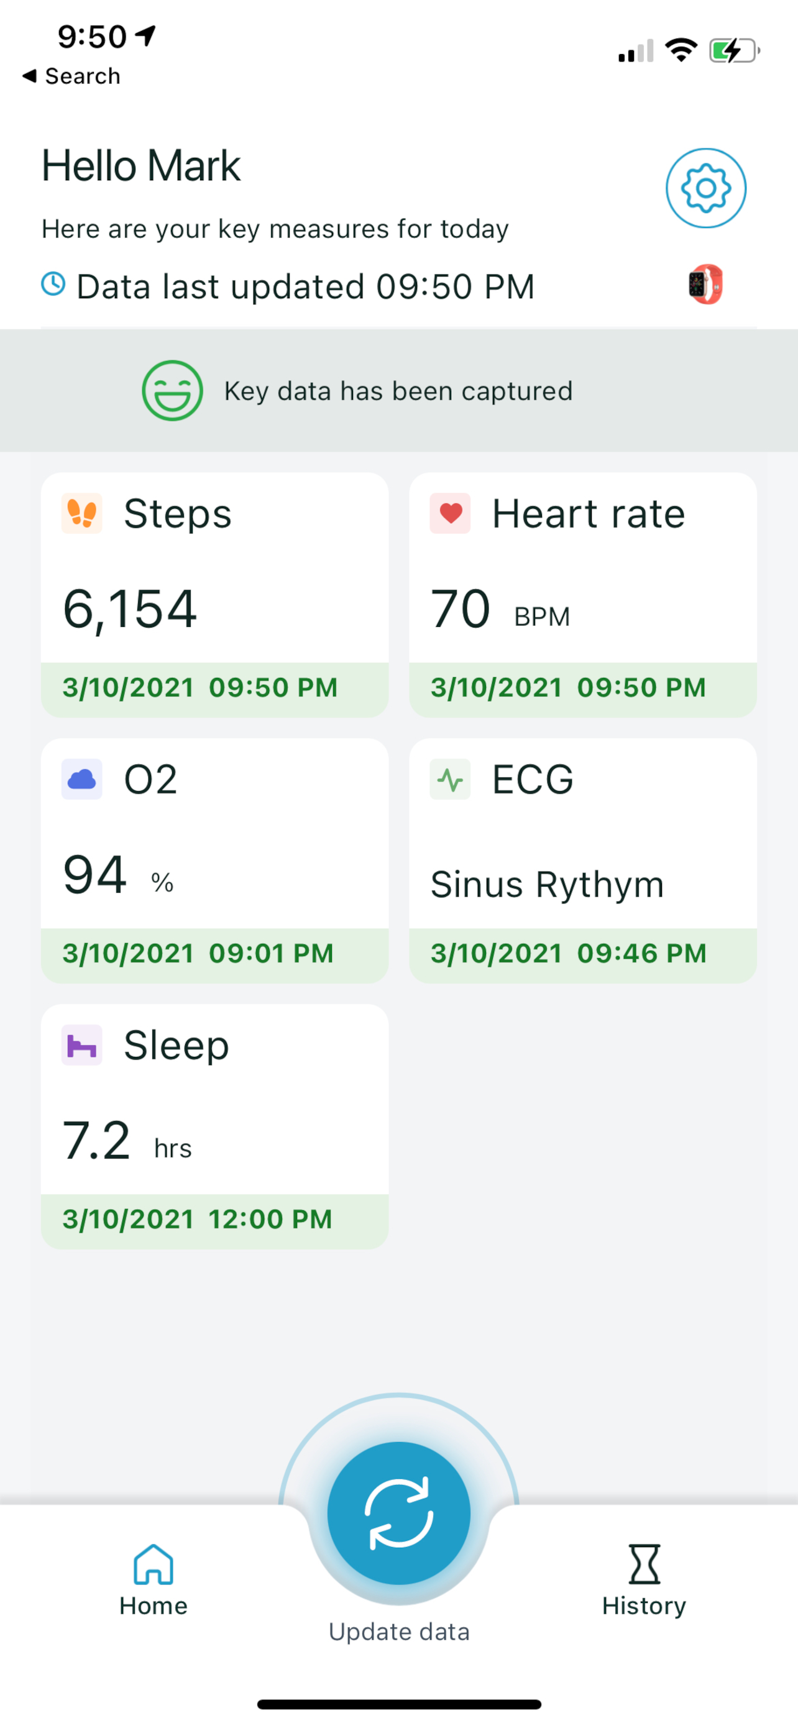Tap the blue Update data sync button
798x1726 pixels.
point(398,1513)
